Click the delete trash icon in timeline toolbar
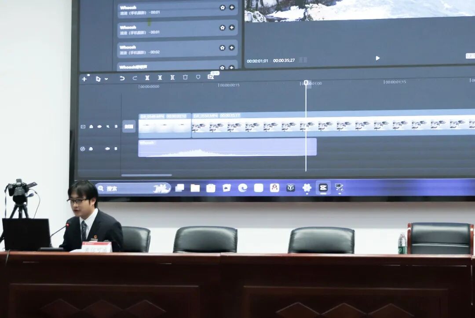 pyautogui.click(x=185, y=77)
